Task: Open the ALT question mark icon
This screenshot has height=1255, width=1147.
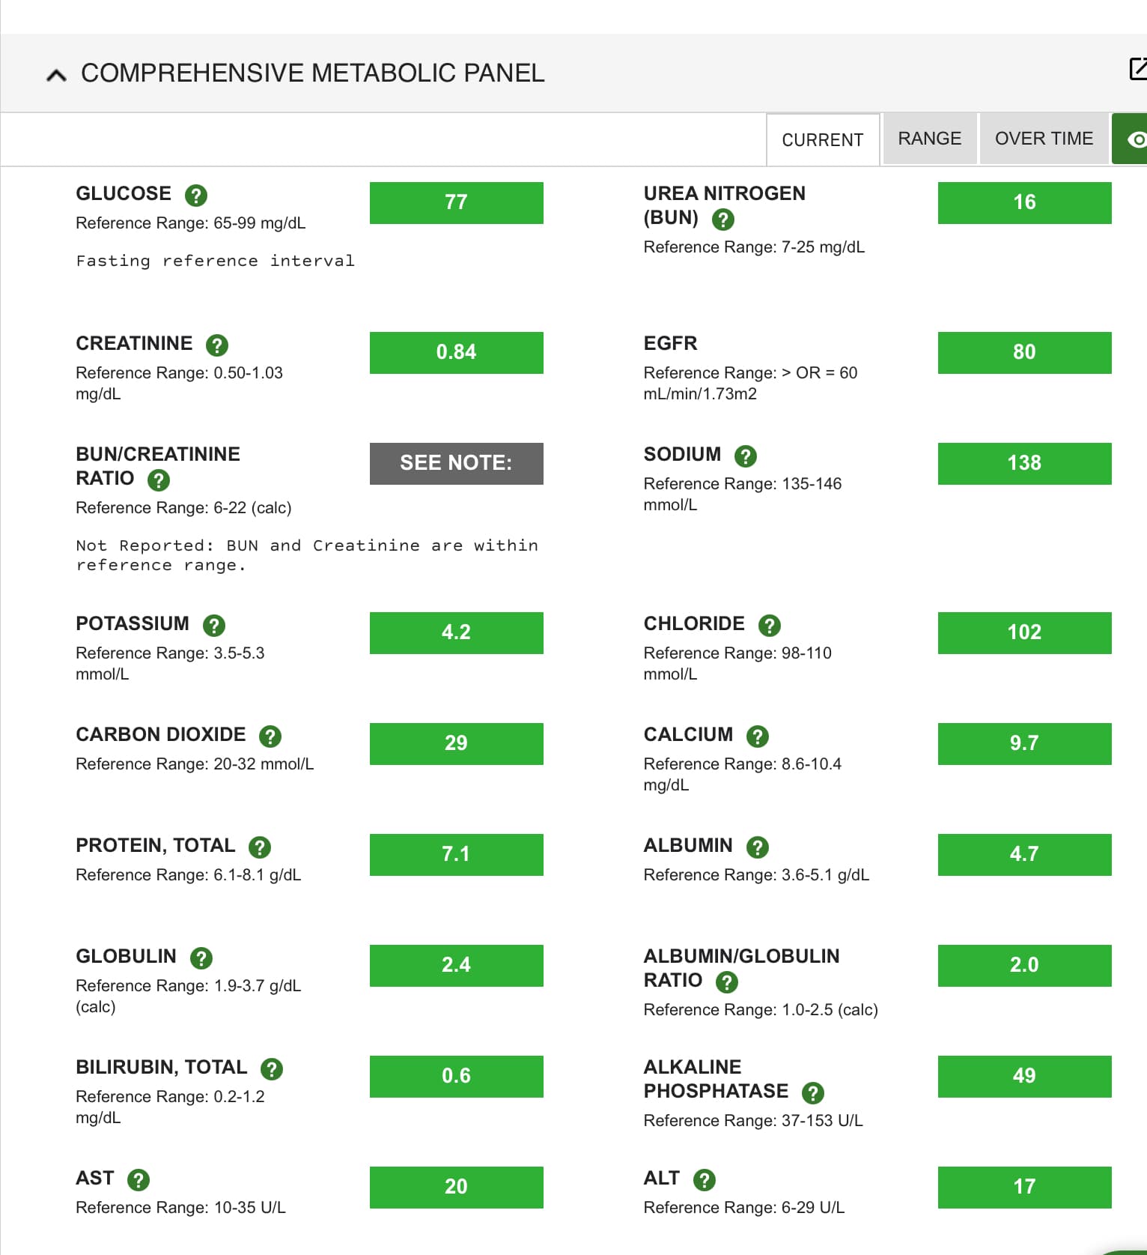Action: click(x=705, y=1180)
